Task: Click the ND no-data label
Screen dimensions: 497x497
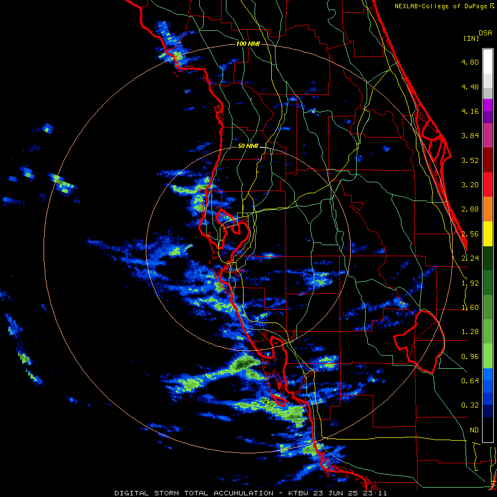Action: point(474,430)
